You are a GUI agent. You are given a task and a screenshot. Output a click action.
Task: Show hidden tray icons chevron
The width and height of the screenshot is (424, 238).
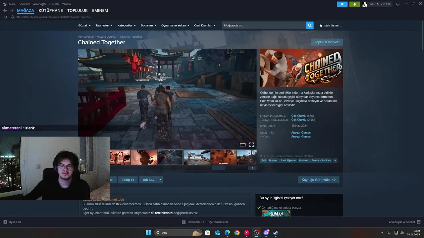click(382, 233)
